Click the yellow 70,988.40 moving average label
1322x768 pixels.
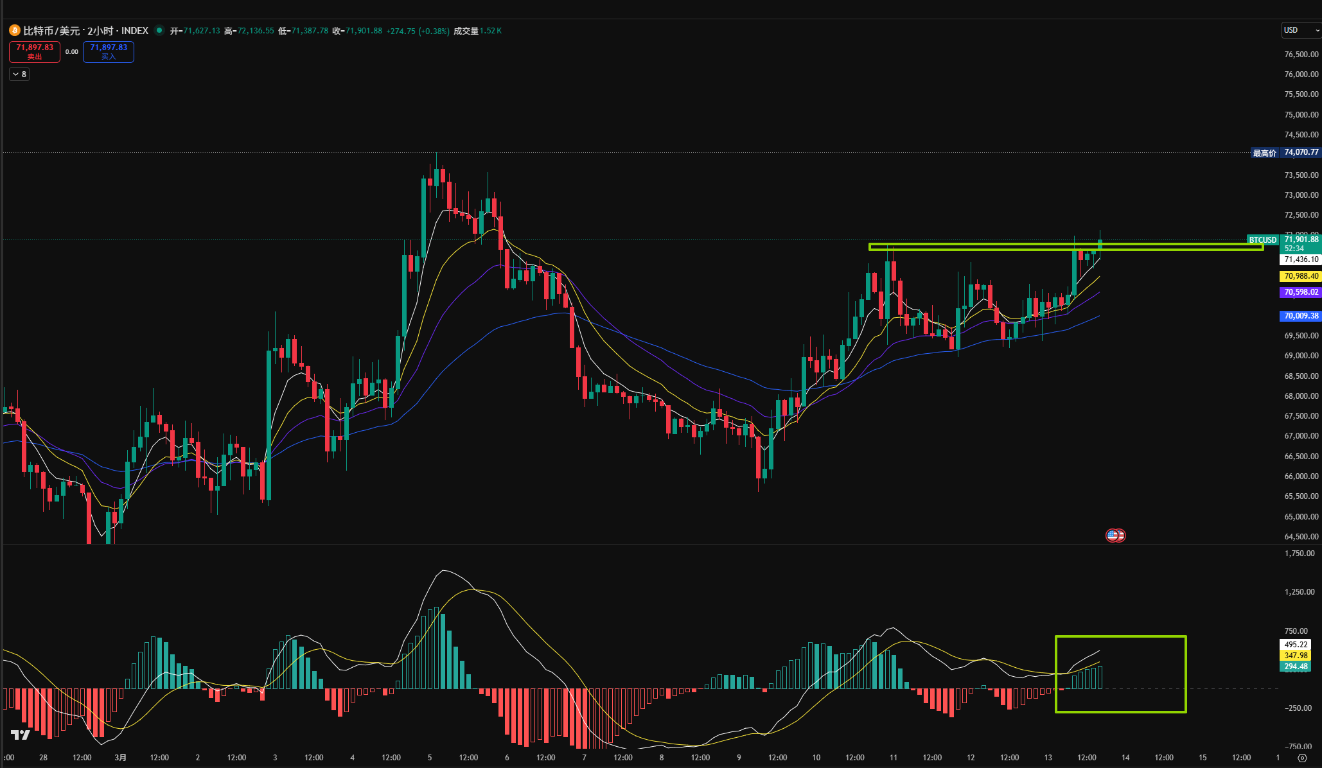point(1301,276)
